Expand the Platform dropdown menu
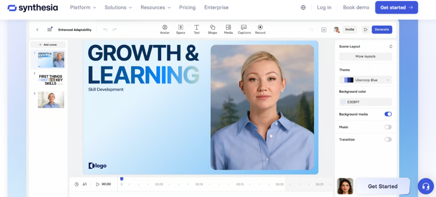 (x=83, y=7)
